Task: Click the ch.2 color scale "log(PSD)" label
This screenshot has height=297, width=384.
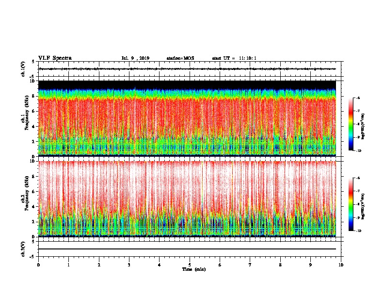Action: click(x=363, y=207)
